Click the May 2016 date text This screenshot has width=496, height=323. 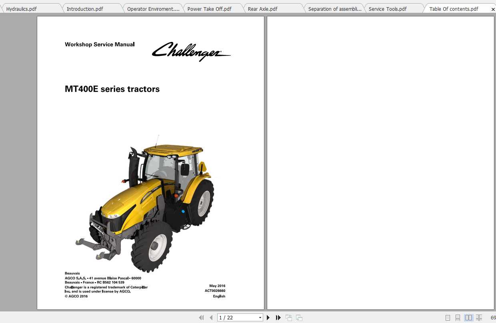coord(217,286)
